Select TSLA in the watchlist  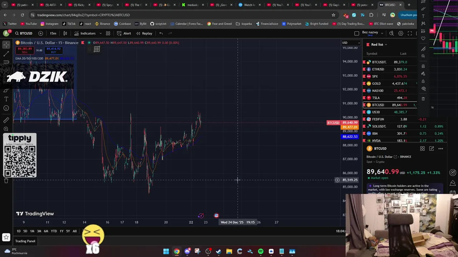pyautogui.click(x=390, y=98)
